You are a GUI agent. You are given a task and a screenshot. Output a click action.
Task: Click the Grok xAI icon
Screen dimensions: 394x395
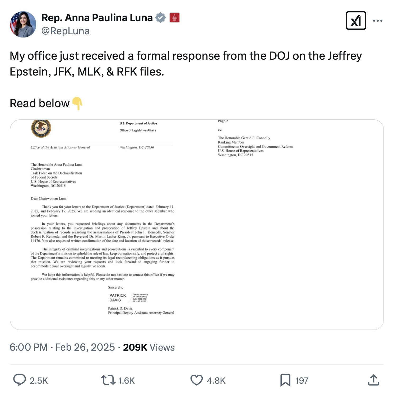click(x=356, y=21)
